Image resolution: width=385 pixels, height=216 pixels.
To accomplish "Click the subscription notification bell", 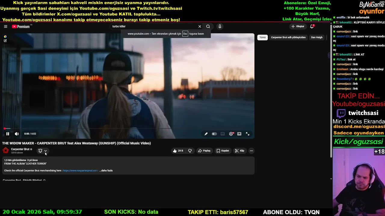I will [40, 151].
